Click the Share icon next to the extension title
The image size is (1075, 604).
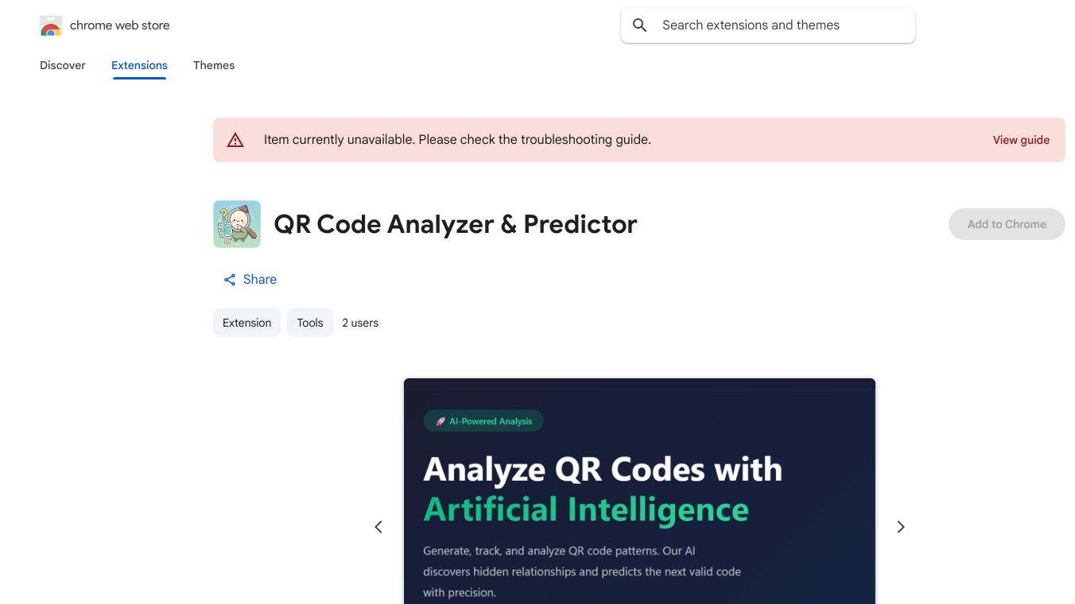tap(228, 279)
